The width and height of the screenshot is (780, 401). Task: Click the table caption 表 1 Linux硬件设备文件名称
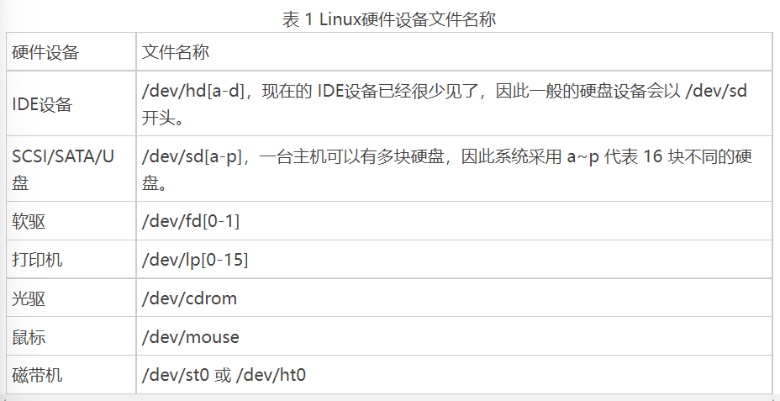pyautogui.click(x=389, y=19)
